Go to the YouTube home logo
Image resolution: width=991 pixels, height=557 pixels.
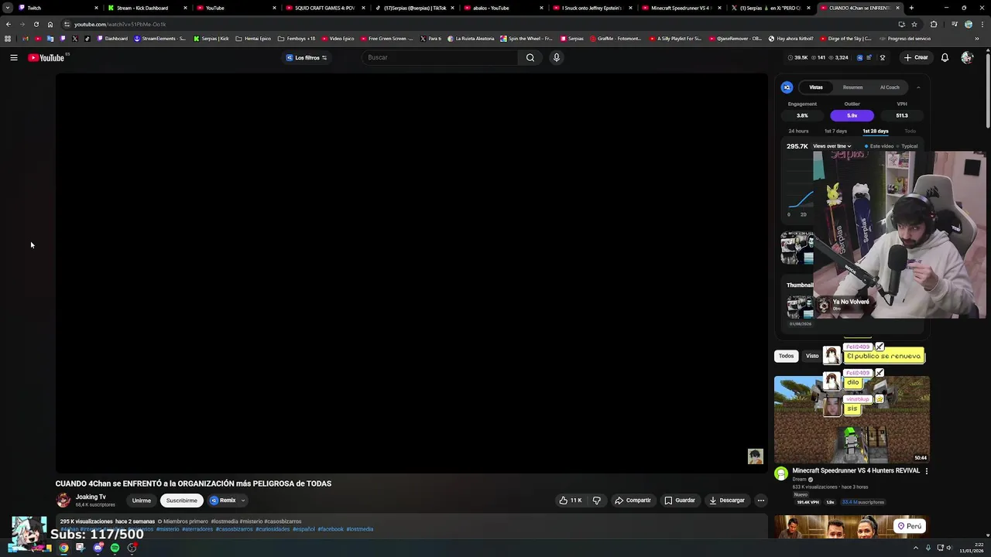pyautogui.click(x=46, y=57)
